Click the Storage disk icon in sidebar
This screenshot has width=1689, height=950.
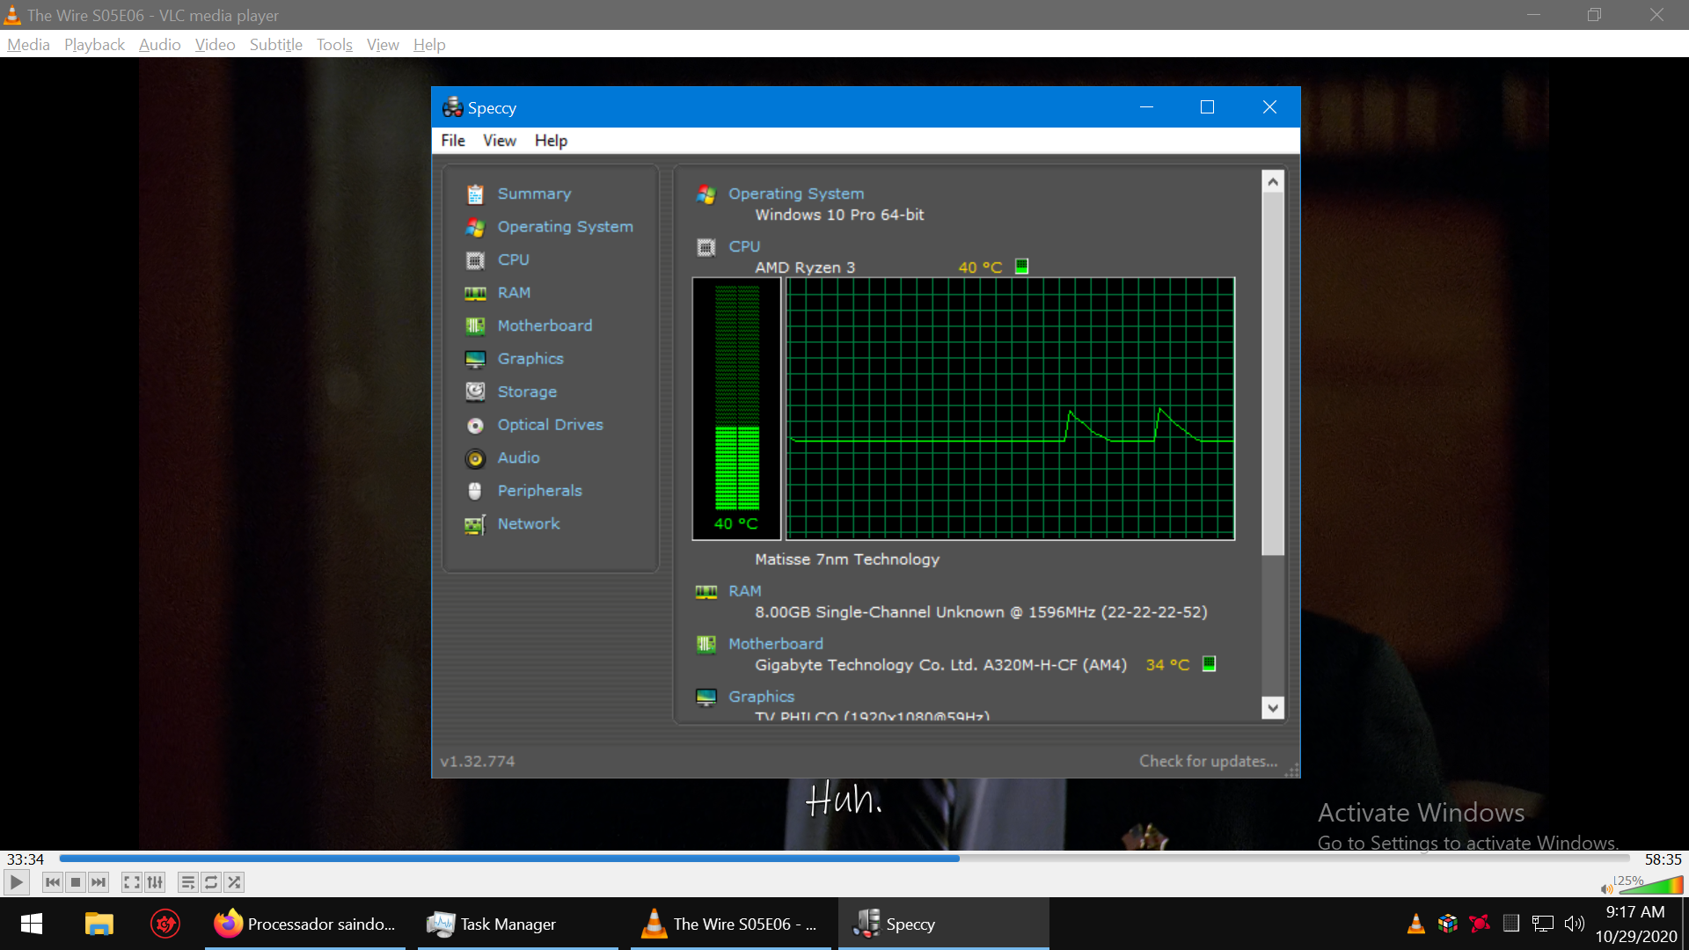(475, 392)
